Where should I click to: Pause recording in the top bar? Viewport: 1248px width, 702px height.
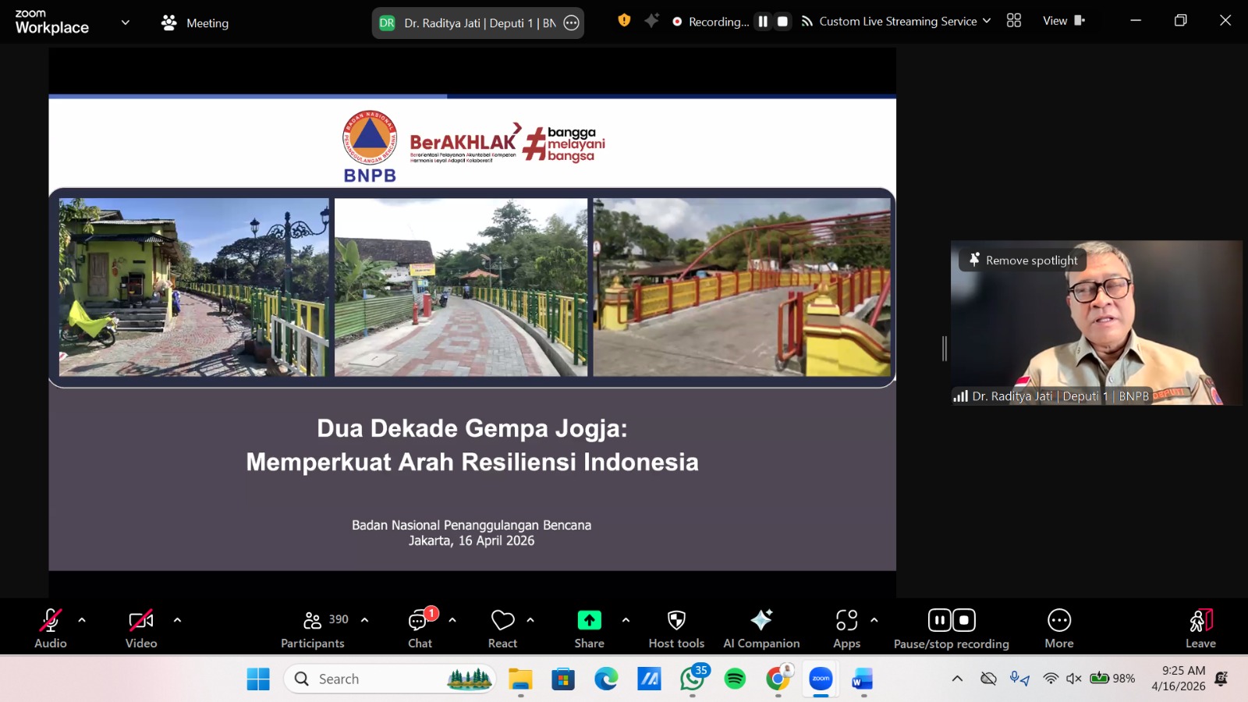point(763,22)
